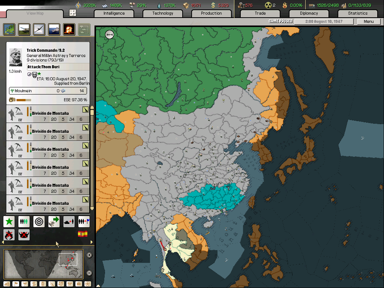Image resolution: width=384 pixels, height=288 pixels.
Task: Click the Menu button
Action: [x=369, y=21]
